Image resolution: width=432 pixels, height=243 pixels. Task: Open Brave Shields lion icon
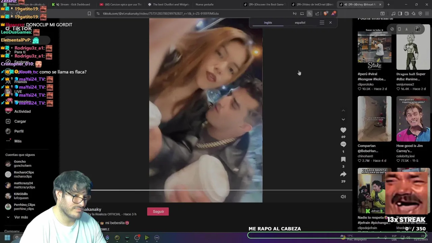click(x=325, y=13)
